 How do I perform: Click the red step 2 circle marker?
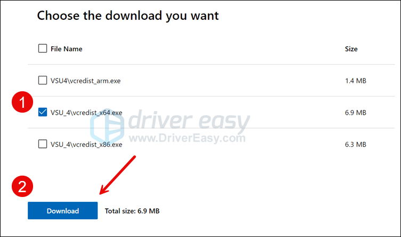(x=22, y=186)
